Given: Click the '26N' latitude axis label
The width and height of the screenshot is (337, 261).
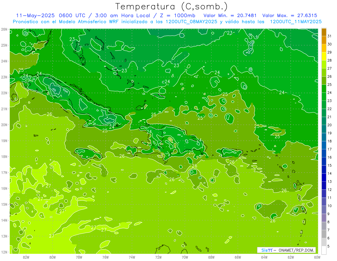Looking at the screenshot, I should pyautogui.click(x=4, y=29).
